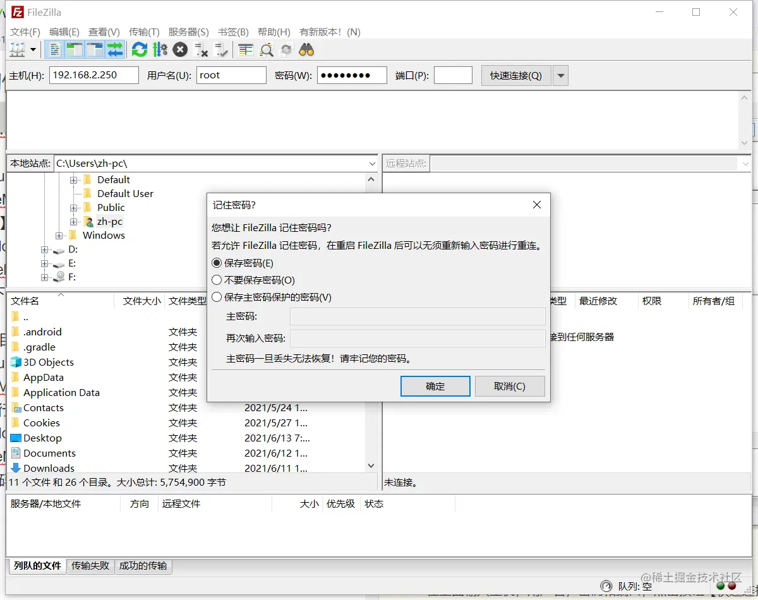The image size is (758, 600).
Task: Switch to the 传输失败 tab
Action: click(x=90, y=566)
